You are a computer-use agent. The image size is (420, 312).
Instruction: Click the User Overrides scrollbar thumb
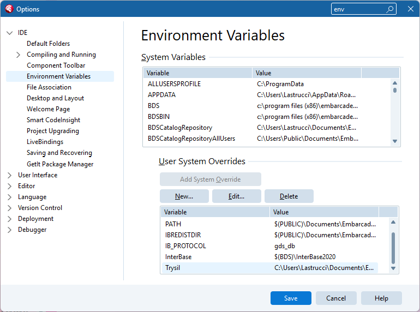[x=393, y=248]
